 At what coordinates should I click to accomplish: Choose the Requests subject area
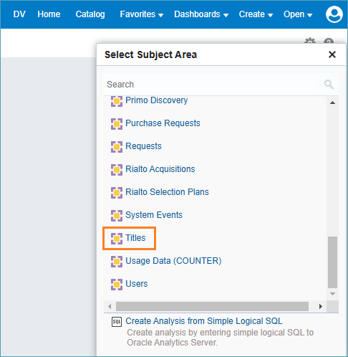coord(143,146)
